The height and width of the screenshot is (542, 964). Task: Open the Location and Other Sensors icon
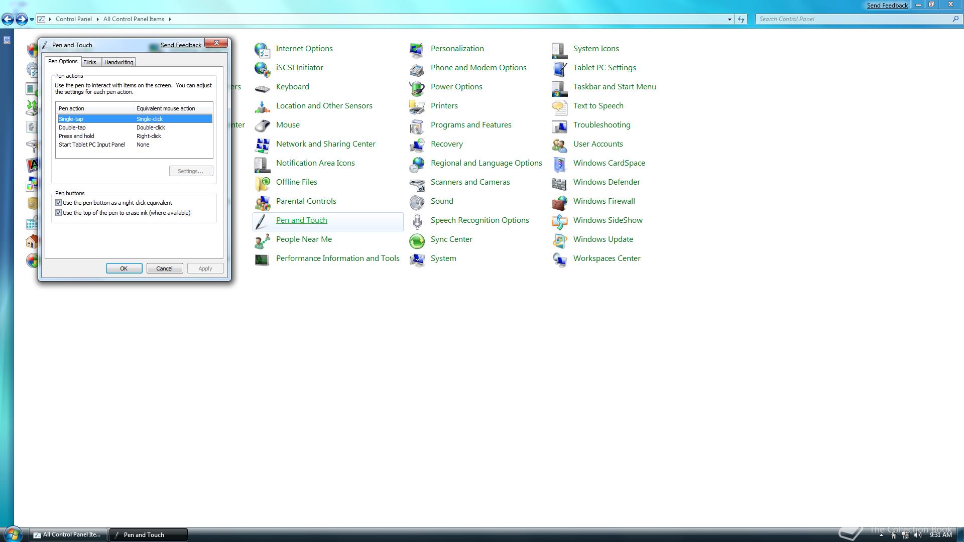click(262, 106)
